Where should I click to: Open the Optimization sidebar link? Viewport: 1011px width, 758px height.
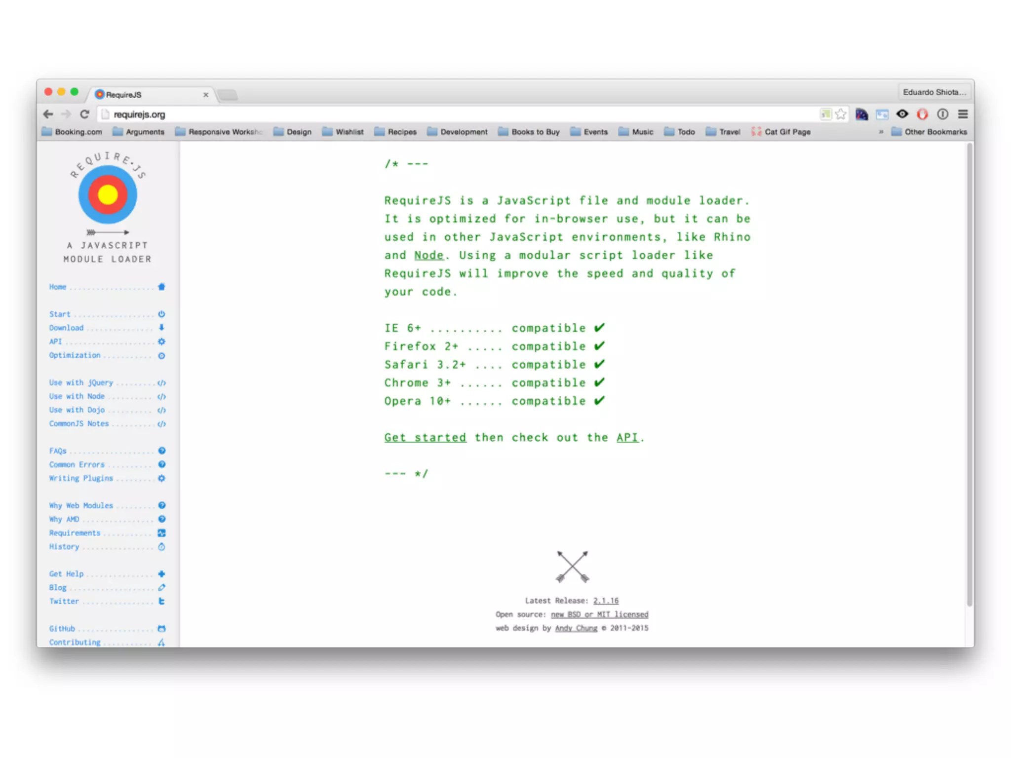(x=75, y=355)
